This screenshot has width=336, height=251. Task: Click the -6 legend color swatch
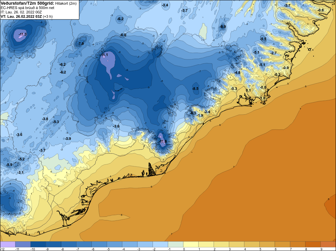click(99, 244)
